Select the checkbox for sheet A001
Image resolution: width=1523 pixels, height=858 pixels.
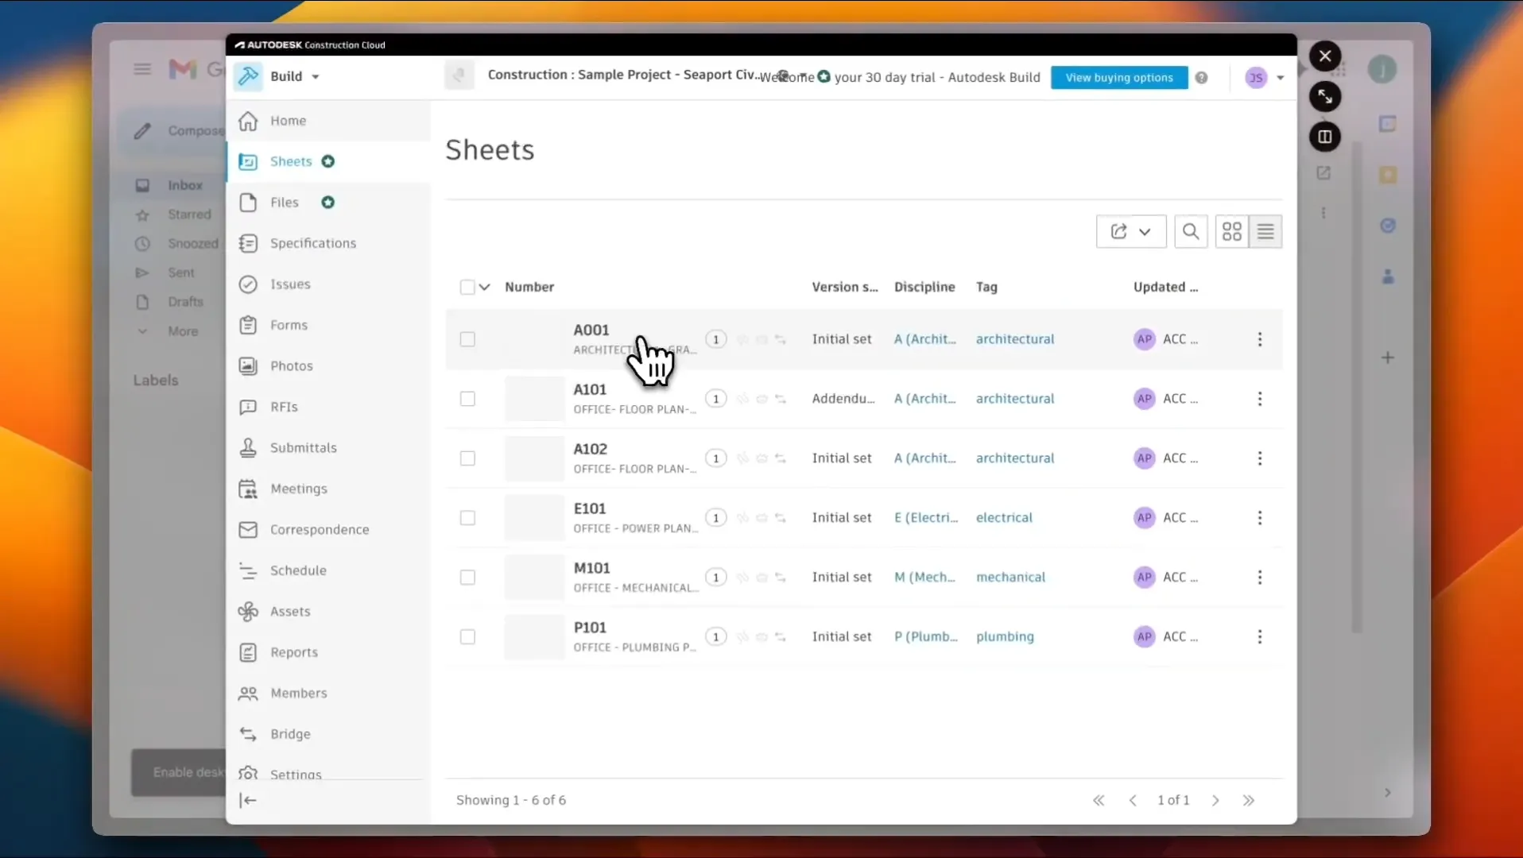pyautogui.click(x=467, y=339)
